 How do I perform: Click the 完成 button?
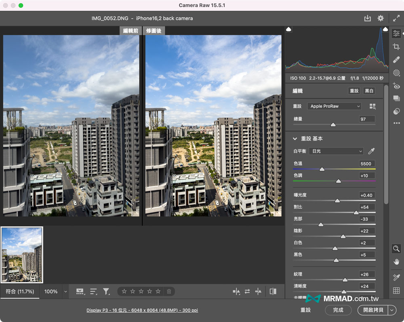[338, 310]
